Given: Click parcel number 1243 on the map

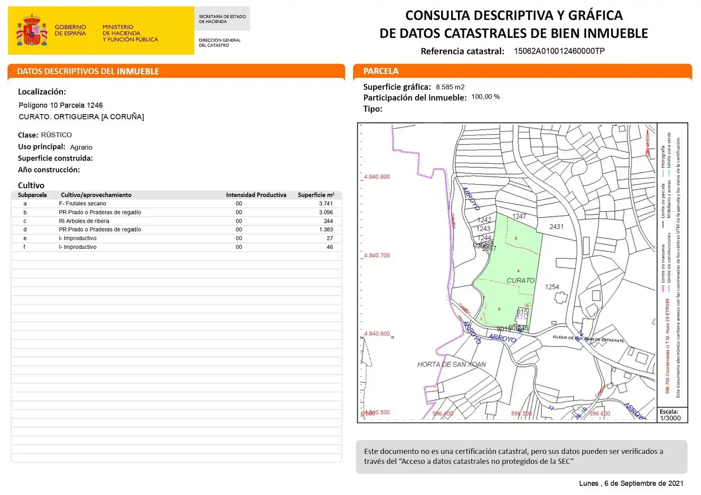Looking at the screenshot, I should 483,228.
